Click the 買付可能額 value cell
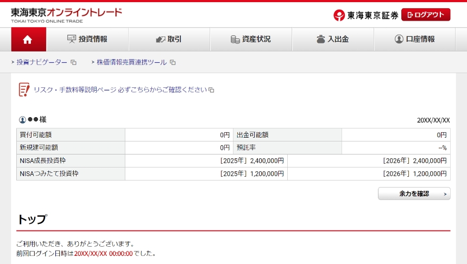Screen dimensions: 467x264 pos(179,134)
